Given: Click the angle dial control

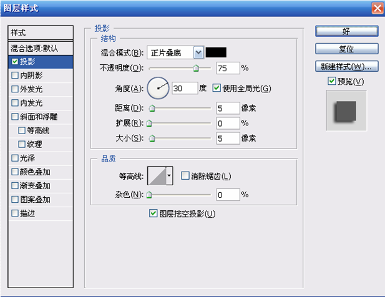Looking at the screenshot, I should (158, 88).
